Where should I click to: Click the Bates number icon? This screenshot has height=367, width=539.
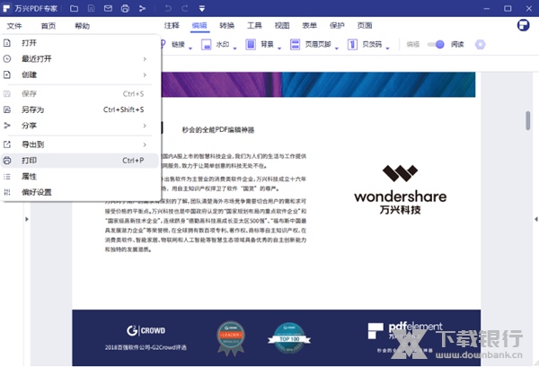point(352,45)
